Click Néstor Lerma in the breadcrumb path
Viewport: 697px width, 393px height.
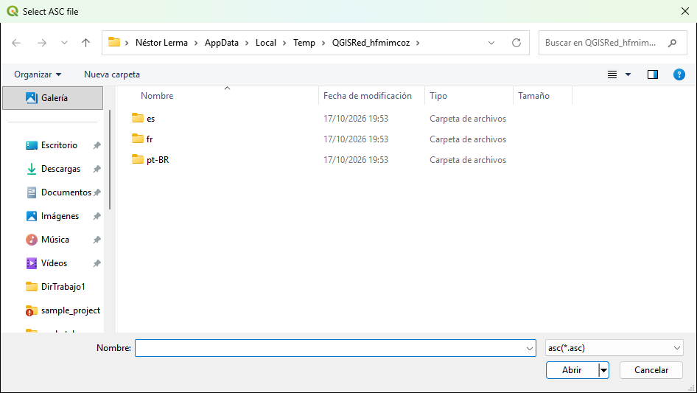(161, 43)
